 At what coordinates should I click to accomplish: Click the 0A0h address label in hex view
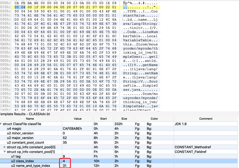click(5, 44)
